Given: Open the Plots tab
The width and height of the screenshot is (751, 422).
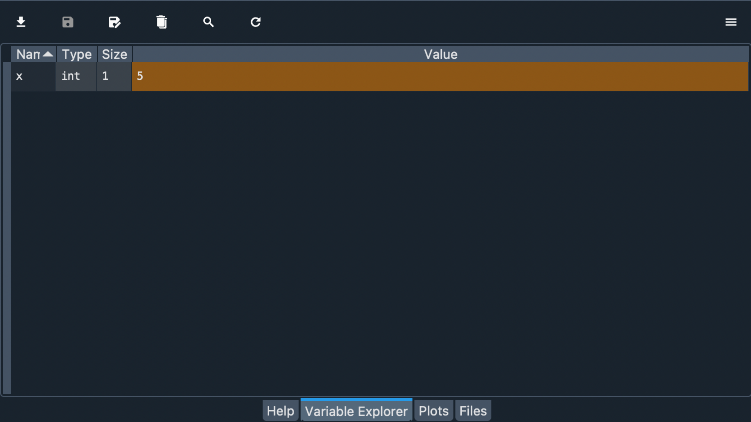Looking at the screenshot, I should tap(433, 411).
